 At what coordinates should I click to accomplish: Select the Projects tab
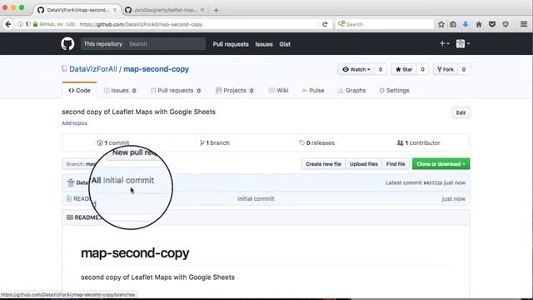pyautogui.click(x=235, y=91)
